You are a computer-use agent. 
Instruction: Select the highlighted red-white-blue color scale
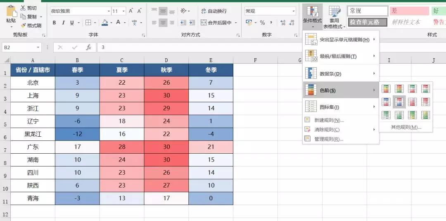click(399, 102)
